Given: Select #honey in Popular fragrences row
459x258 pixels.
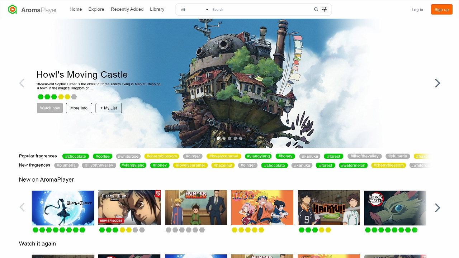Looking at the screenshot, I should 285,156.
